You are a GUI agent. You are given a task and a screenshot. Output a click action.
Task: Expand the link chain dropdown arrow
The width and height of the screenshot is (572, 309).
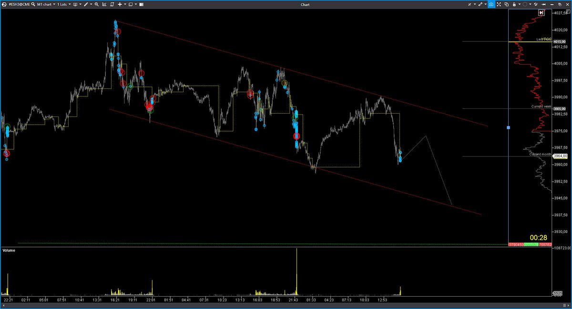(486, 4)
